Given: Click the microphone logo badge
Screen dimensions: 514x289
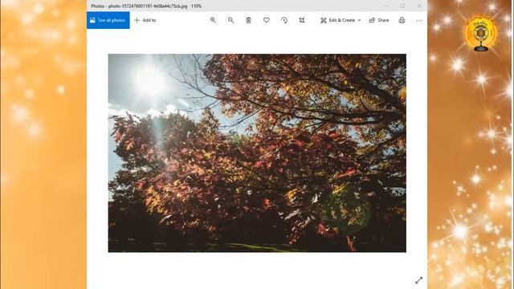Looking at the screenshot, I should point(480,32).
